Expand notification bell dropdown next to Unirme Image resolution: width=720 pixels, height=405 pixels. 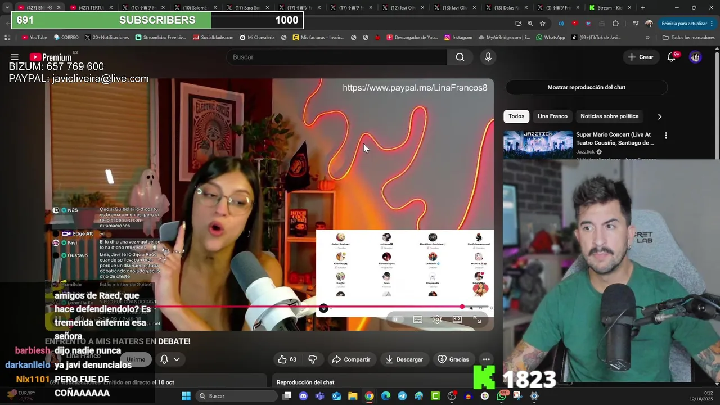coord(170,359)
